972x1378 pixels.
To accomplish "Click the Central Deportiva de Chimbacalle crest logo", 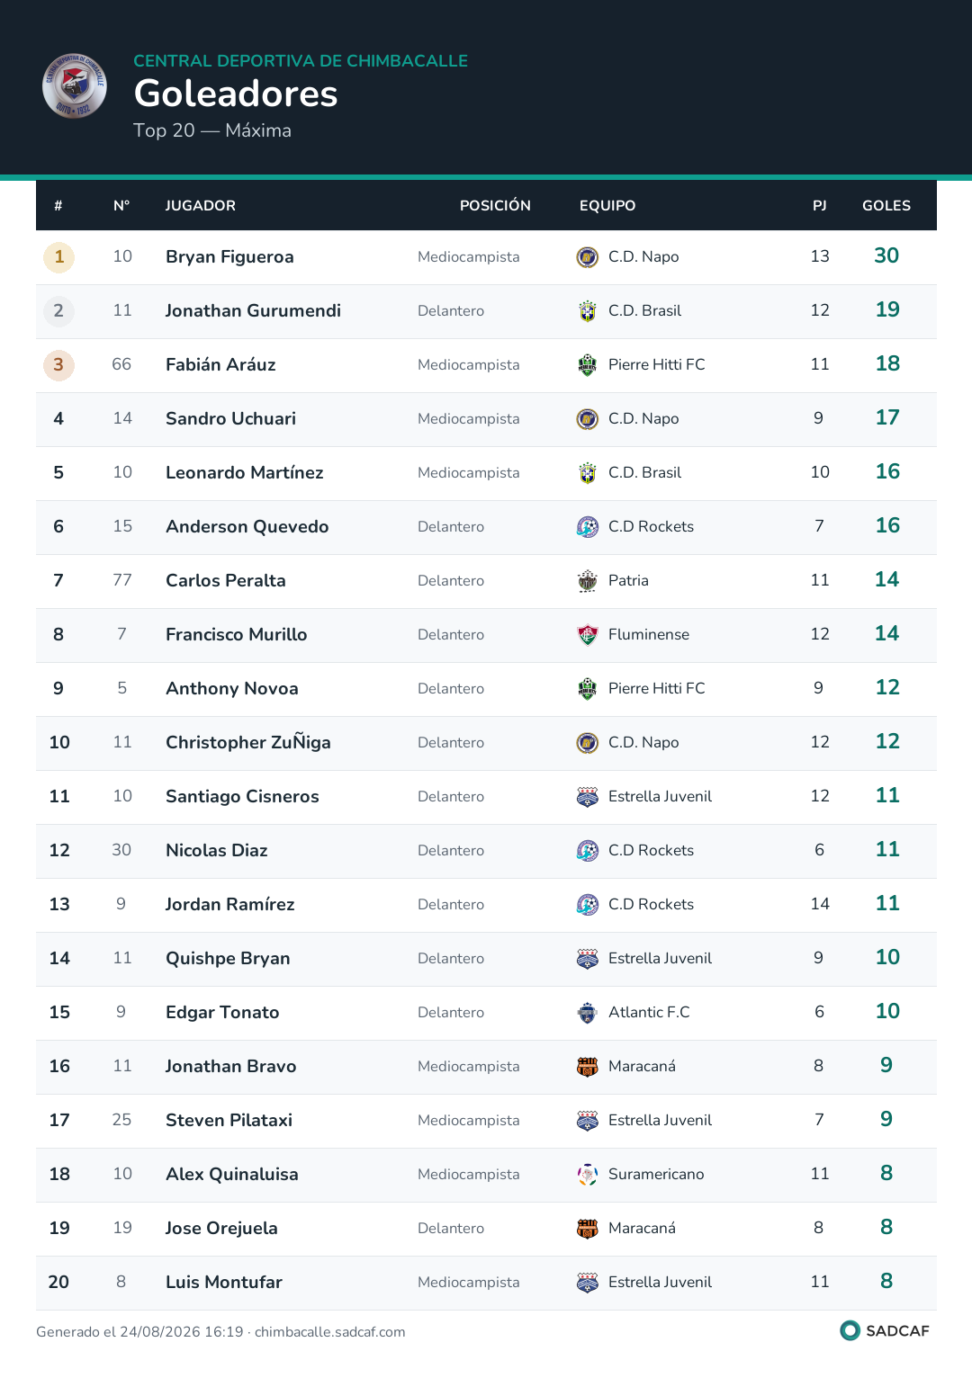I will [x=75, y=86].
